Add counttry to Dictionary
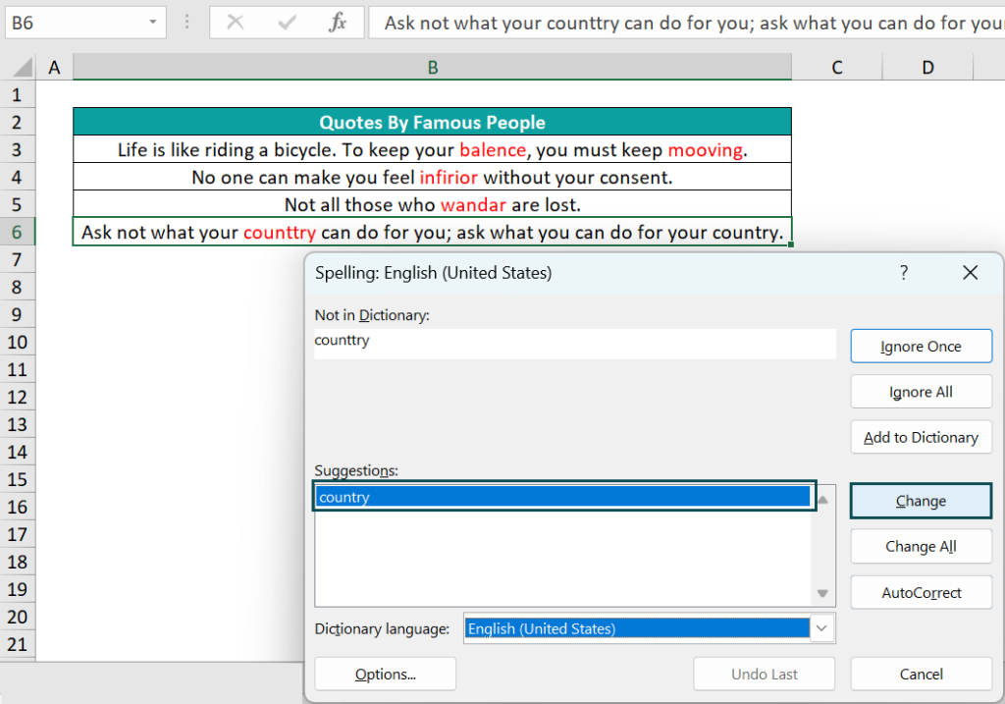Image resolution: width=1005 pixels, height=704 pixels. (x=921, y=438)
